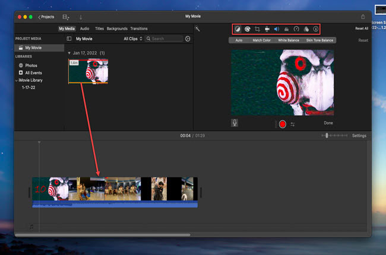Image resolution: width=386 pixels, height=255 pixels.
Task: Go back to Projects
Action: pos(46,17)
